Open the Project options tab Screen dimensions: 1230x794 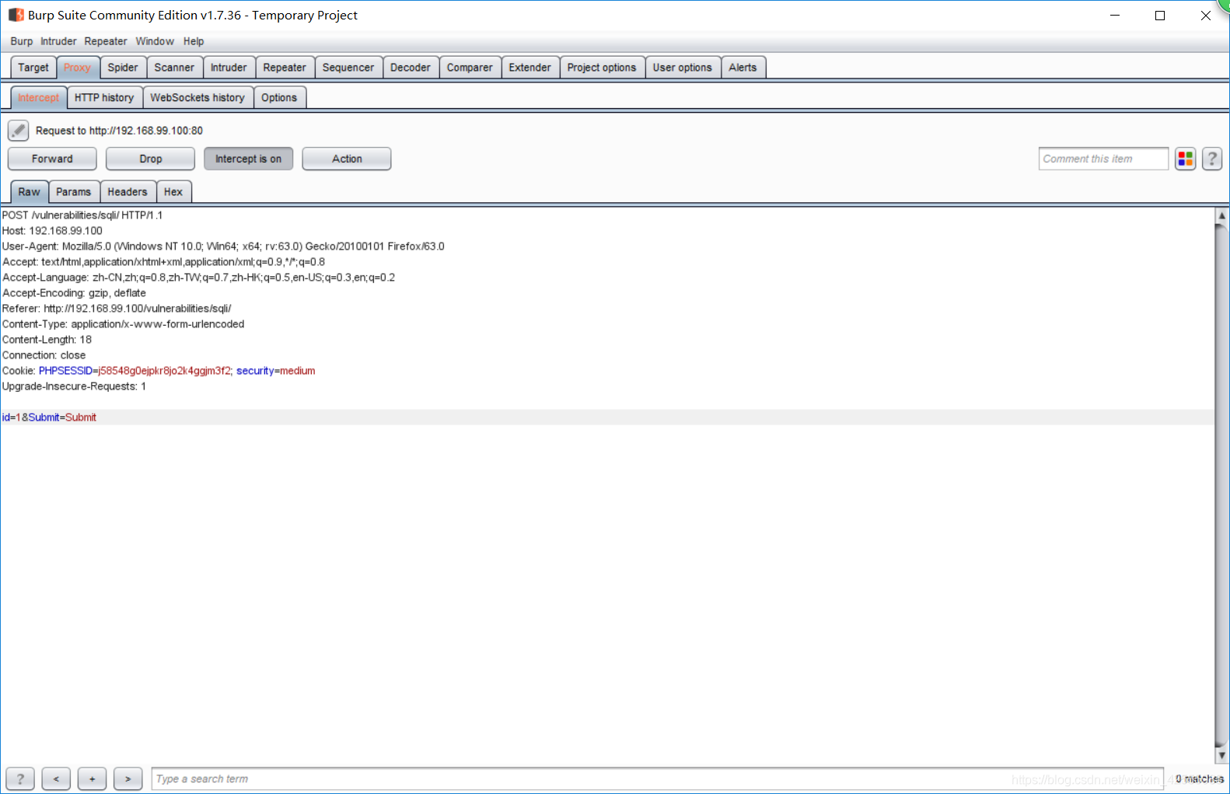click(x=602, y=68)
